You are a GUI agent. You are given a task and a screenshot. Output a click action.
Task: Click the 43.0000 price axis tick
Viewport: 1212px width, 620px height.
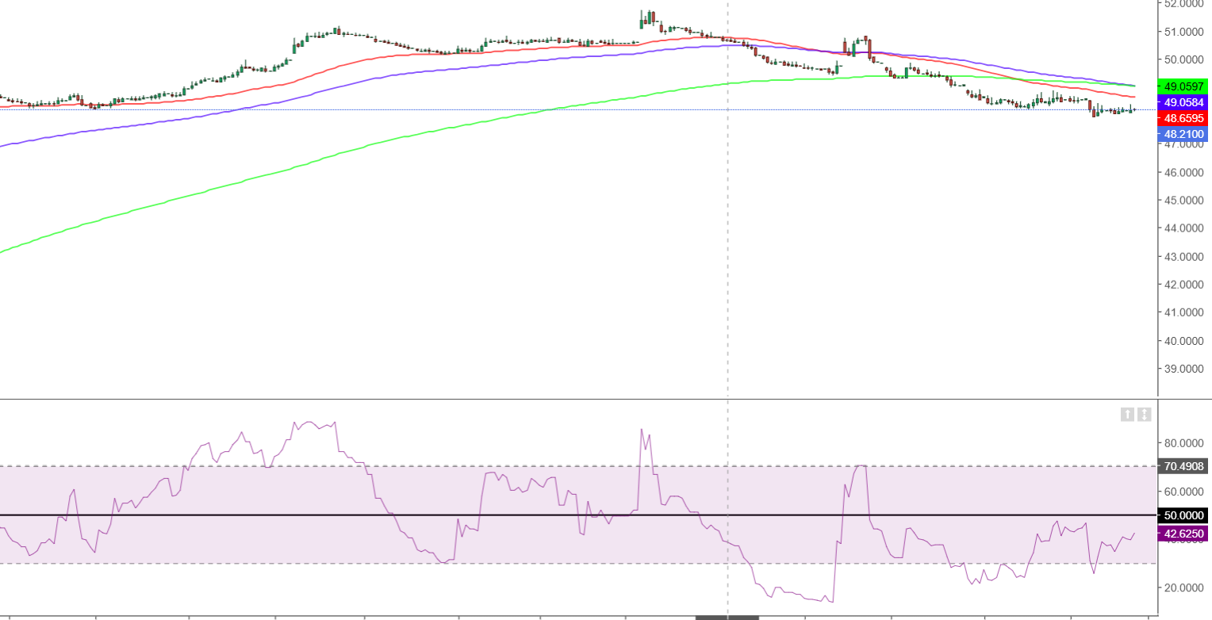coord(1182,256)
